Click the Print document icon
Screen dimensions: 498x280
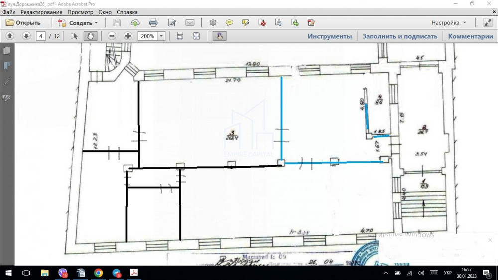pos(153,23)
